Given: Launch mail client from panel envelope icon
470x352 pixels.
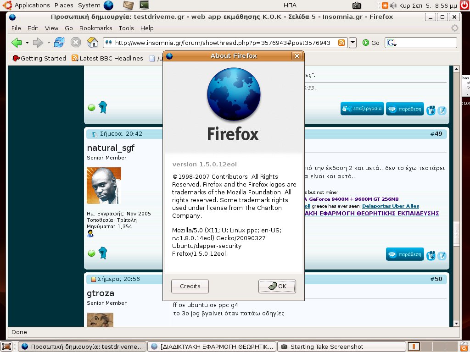Looking at the screenshot, I should click(x=129, y=5).
